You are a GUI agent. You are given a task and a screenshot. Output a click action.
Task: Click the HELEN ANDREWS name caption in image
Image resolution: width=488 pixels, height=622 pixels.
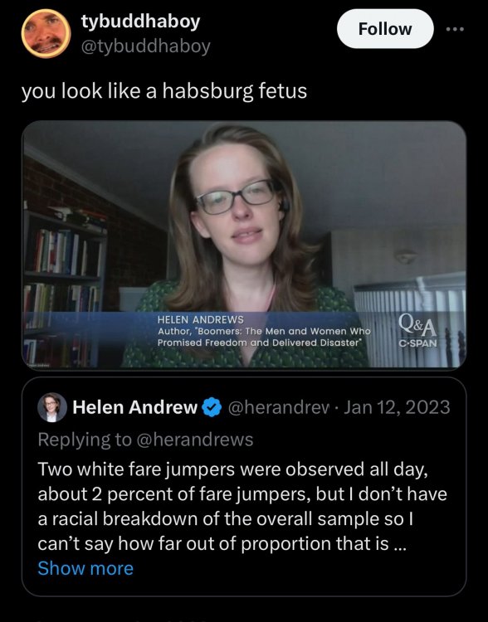pyautogui.click(x=201, y=319)
